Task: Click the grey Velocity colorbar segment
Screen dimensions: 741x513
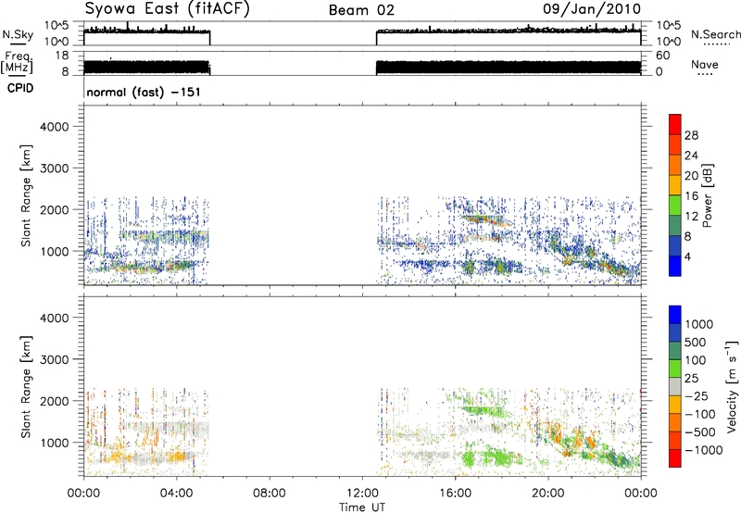Action: point(675,386)
